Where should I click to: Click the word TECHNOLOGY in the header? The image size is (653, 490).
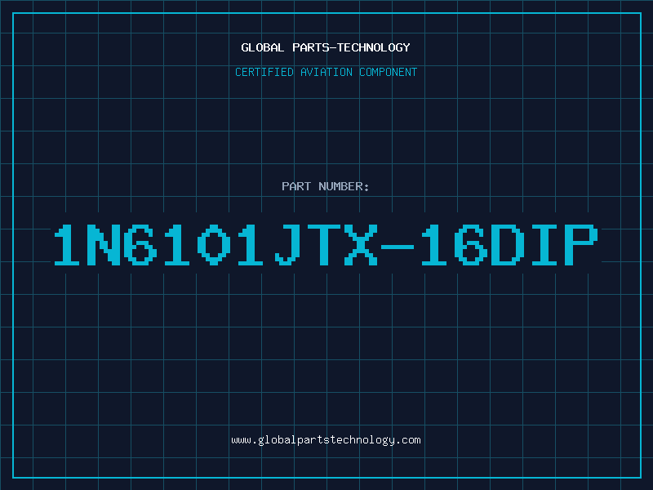(374, 47)
